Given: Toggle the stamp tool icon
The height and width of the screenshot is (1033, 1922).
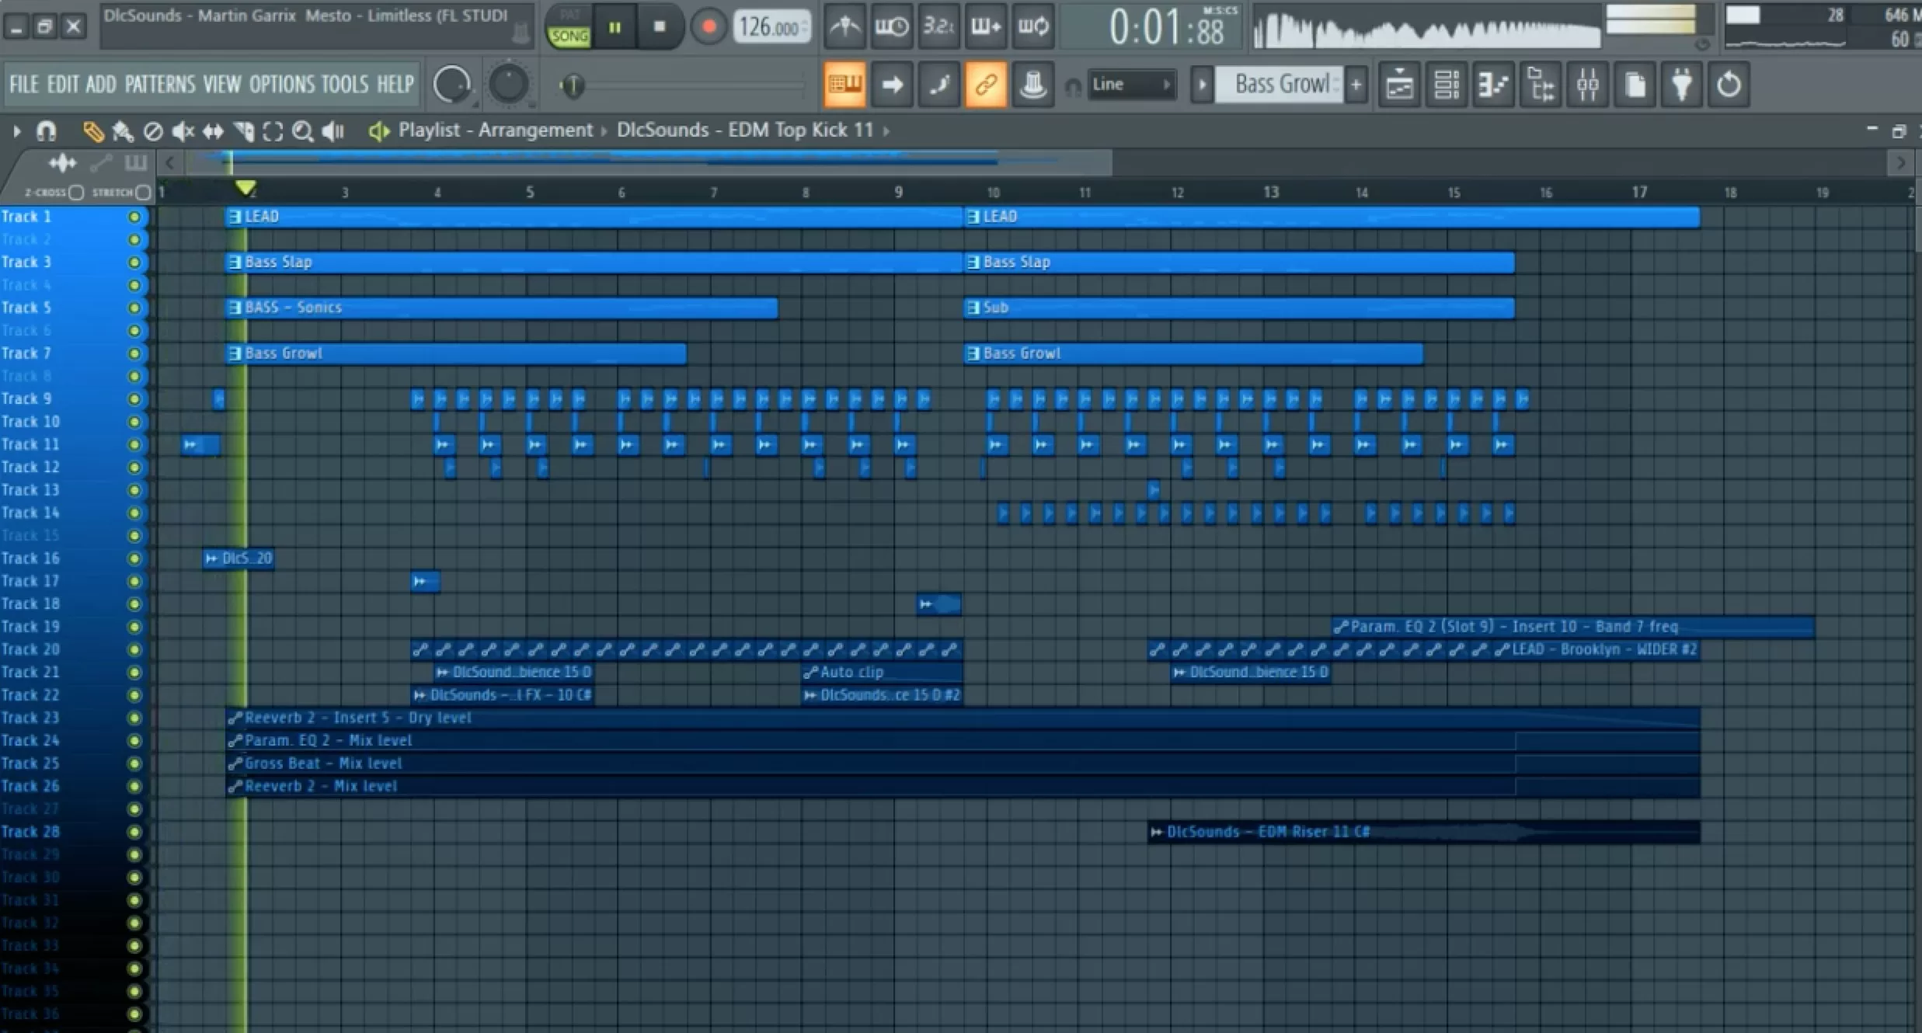Looking at the screenshot, I should click(1032, 84).
